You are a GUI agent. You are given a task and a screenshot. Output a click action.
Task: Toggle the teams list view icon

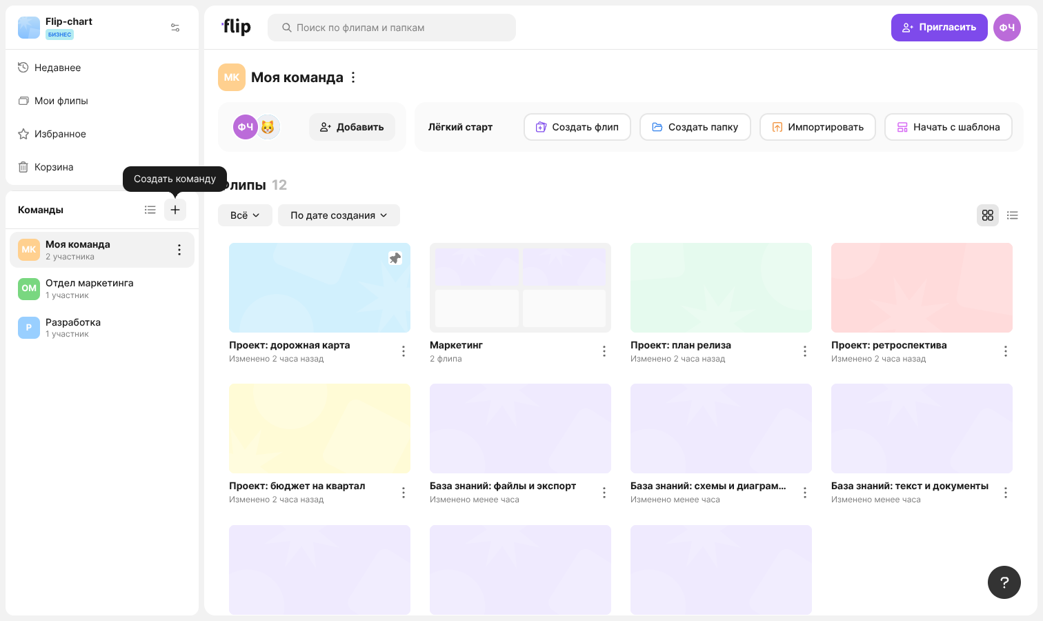pyautogui.click(x=150, y=210)
